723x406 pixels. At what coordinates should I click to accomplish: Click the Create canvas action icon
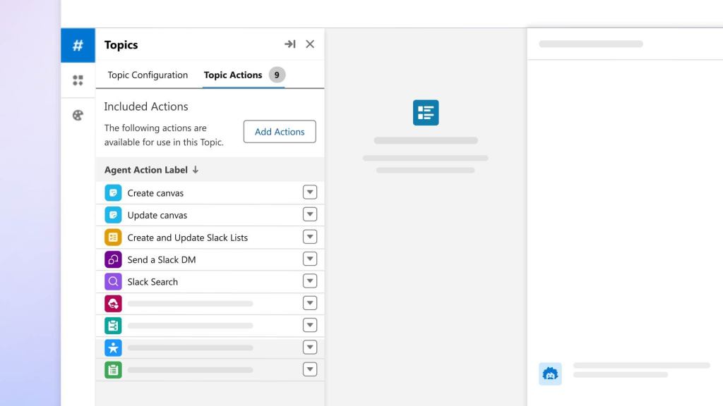[x=113, y=193]
